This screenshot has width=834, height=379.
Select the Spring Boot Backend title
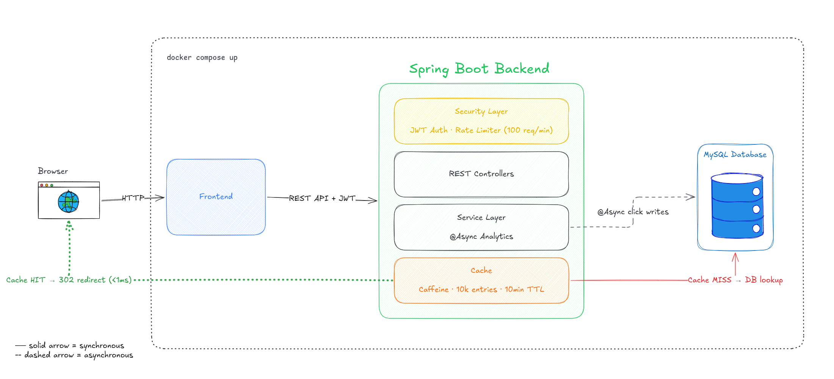point(479,69)
